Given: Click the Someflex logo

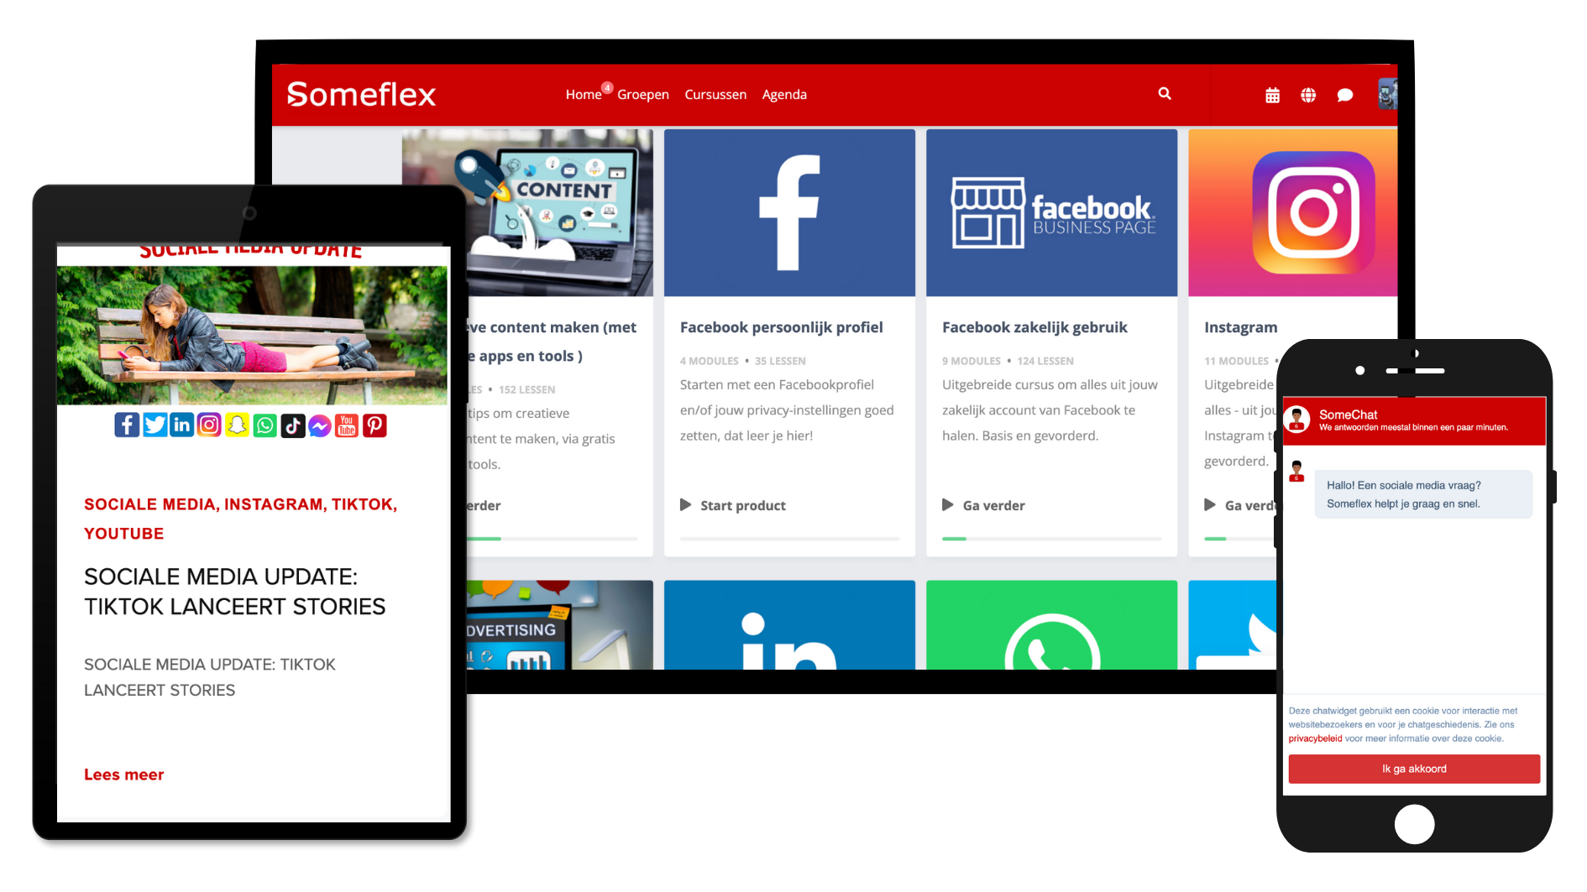Looking at the screenshot, I should 361,94.
